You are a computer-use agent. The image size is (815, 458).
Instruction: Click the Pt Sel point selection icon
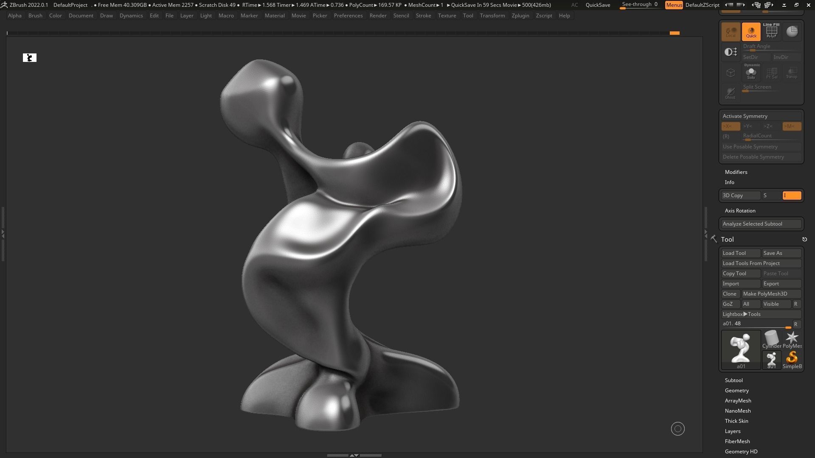click(x=771, y=73)
